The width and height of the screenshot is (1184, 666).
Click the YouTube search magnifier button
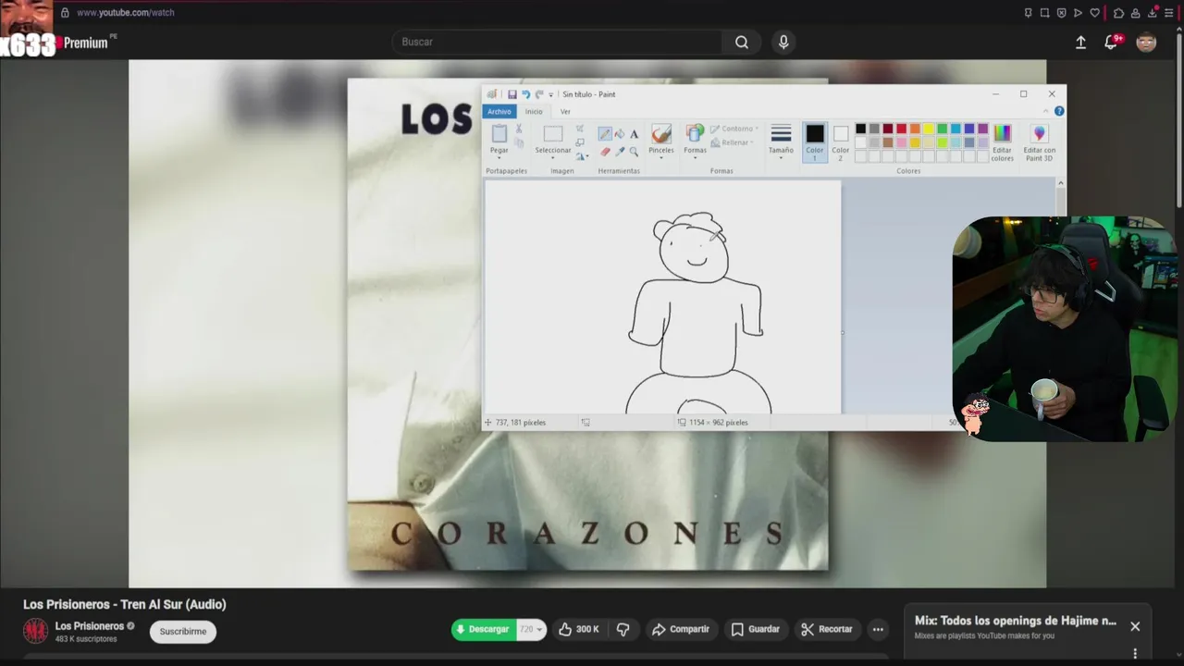coord(742,42)
